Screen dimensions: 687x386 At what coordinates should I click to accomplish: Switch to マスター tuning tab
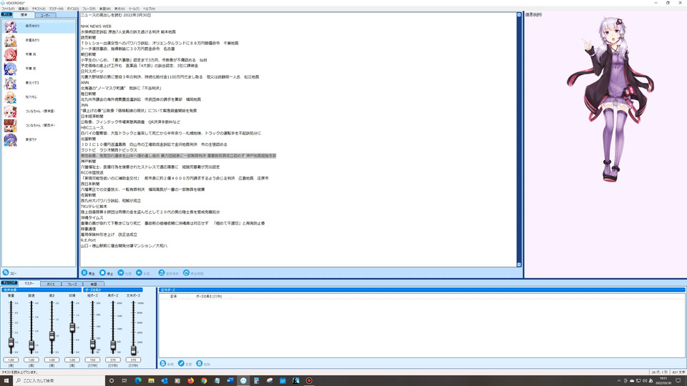(x=29, y=284)
